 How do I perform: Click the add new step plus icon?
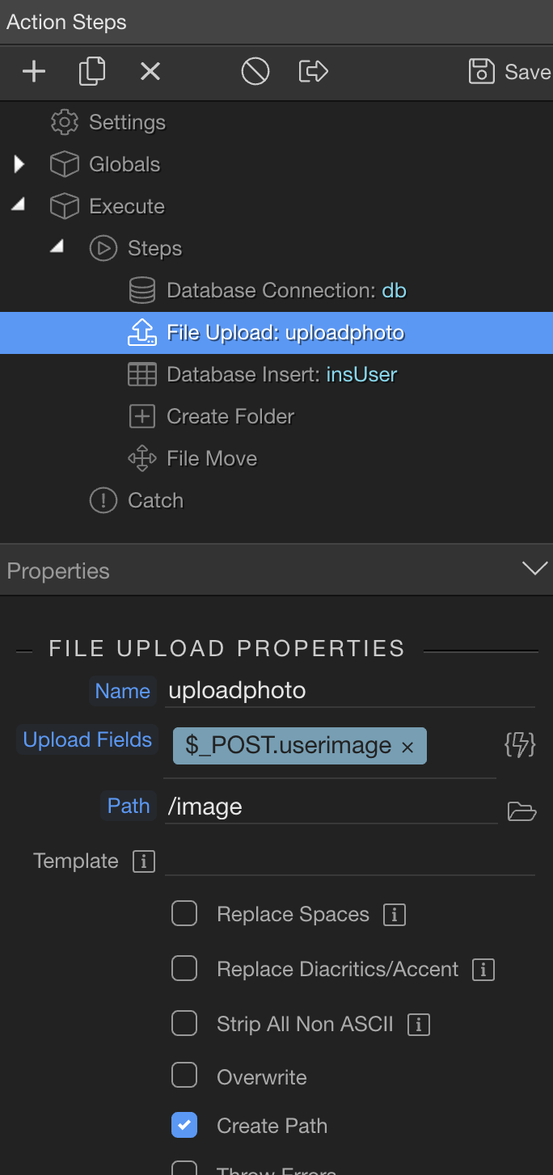pyautogui.click(x=33, y=72)
